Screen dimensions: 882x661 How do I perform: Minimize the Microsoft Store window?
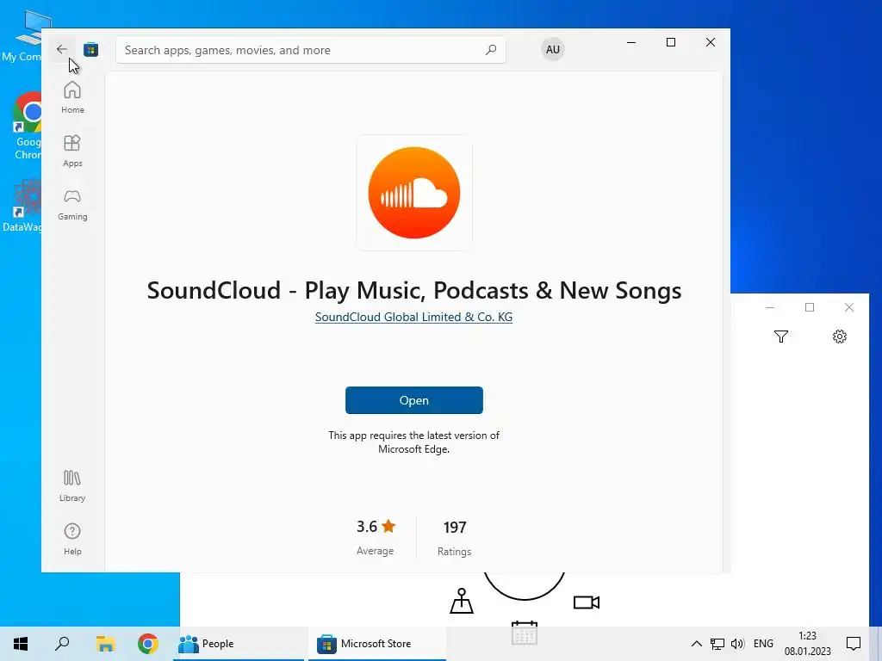coord(631,42)
